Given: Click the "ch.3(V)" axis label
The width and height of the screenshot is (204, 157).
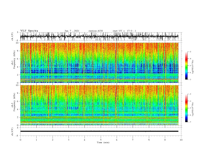Looking at the screenshot, I should coord(12,132).
